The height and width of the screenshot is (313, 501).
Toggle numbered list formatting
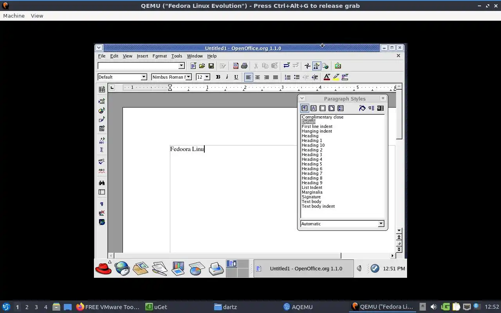click(288, 77)
